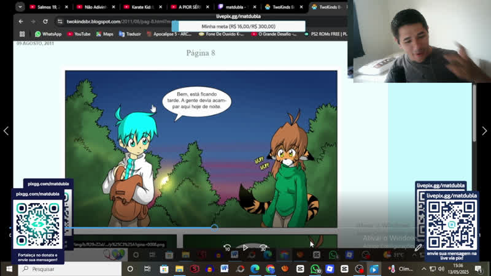This screenshot has width=491, height=276.
Task: Close the 'Não Adivinh' tab
Action: coord(114,7)
